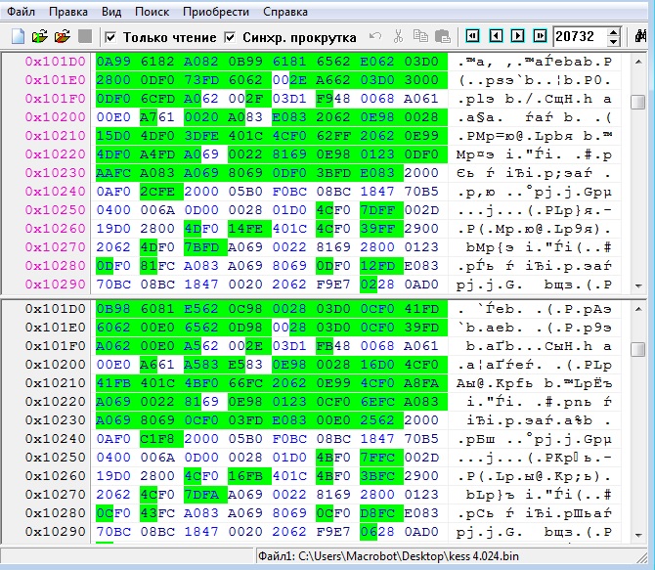Open the Правка menu
Viewport: 655px width, 570px height.
(x=67, y=12)
